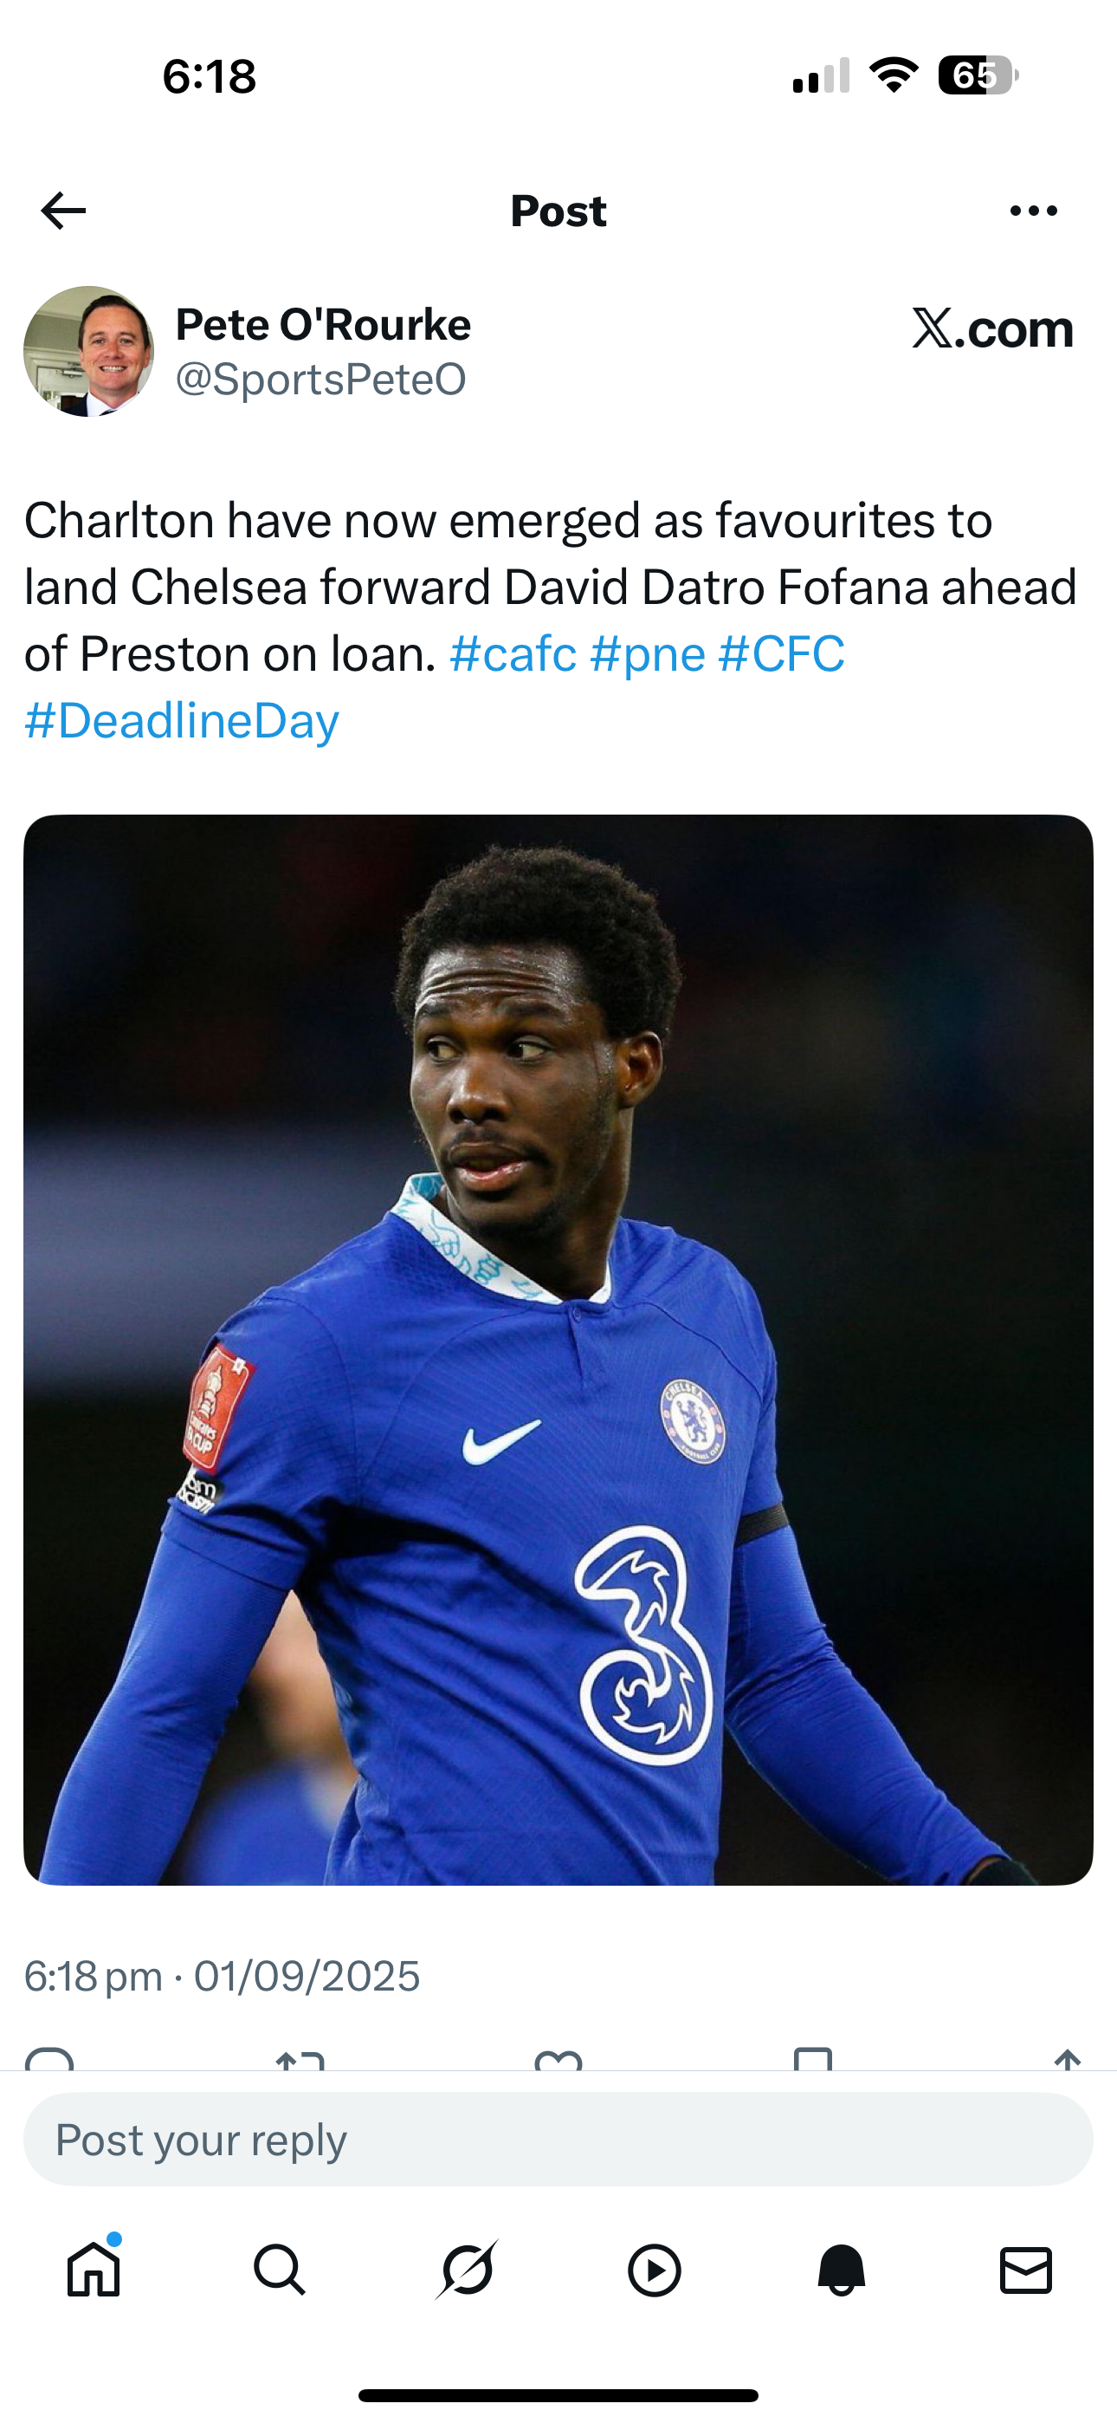Tap the Pete O'Rourke display name

(x=324, y=324)
